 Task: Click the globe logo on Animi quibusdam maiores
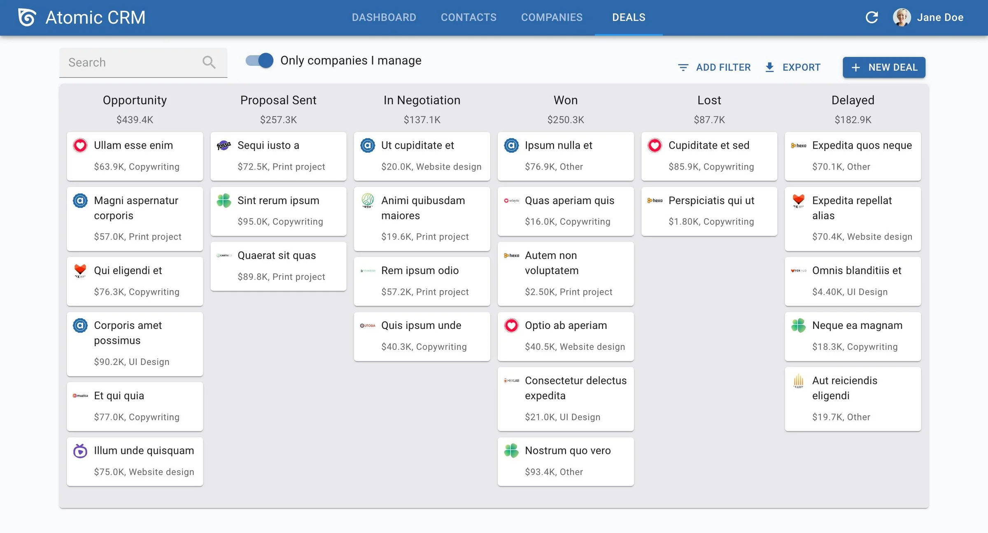[x=368, y=200]
